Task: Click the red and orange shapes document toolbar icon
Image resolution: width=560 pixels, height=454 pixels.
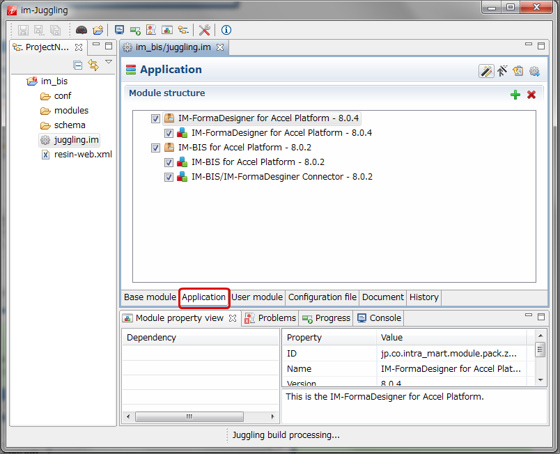Action: [x=151, y=30]
